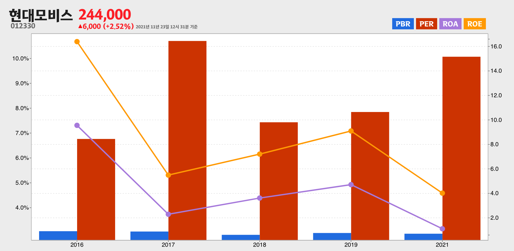Click the 5.0% left axis label
Viewport: 514px width, 251px height.
click(22, 183)
